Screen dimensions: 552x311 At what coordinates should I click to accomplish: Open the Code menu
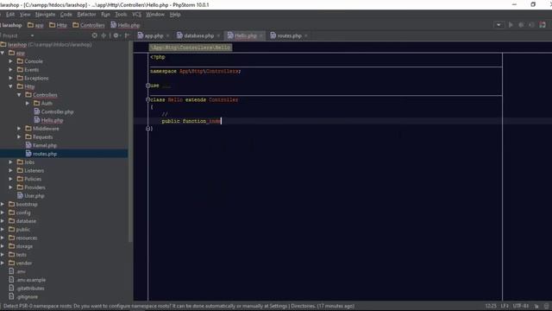(x=66, y=15)
